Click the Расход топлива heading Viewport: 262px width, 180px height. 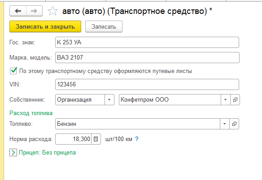[x=31, y=113]
